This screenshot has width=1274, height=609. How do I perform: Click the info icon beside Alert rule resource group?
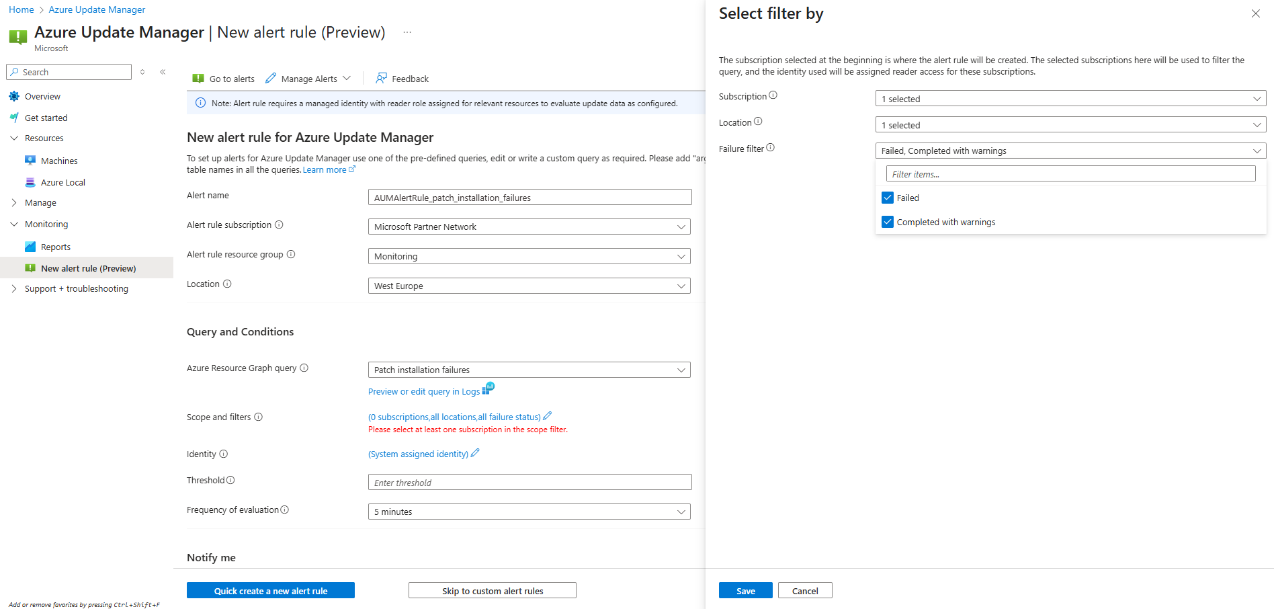[291, 254]
